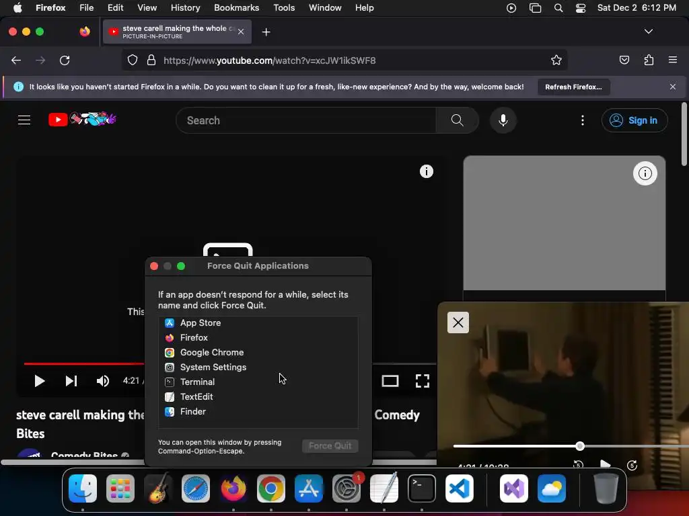Select Finder in Force Quit list
The width and height of the screenshot is (689, 516).
click(258, 412)
